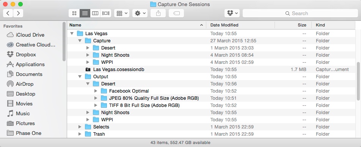Select AirDrop in sidebar
Image resolution: width=361 pixels, height=147 pixels.
pos(20,84)
